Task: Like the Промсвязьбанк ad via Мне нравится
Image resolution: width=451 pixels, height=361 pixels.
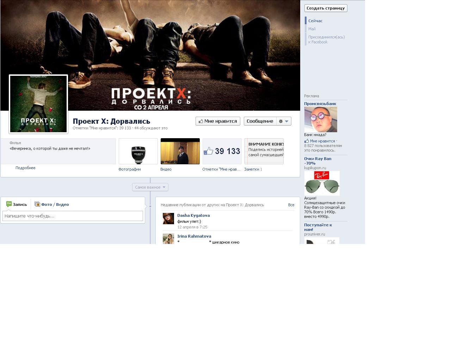Action: tap(322, 141)
